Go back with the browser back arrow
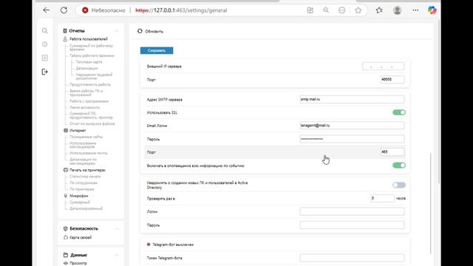 [46, 10]
